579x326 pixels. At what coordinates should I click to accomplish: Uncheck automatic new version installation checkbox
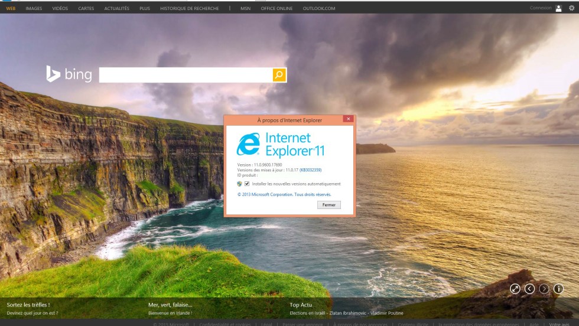(x=247, y=184)
